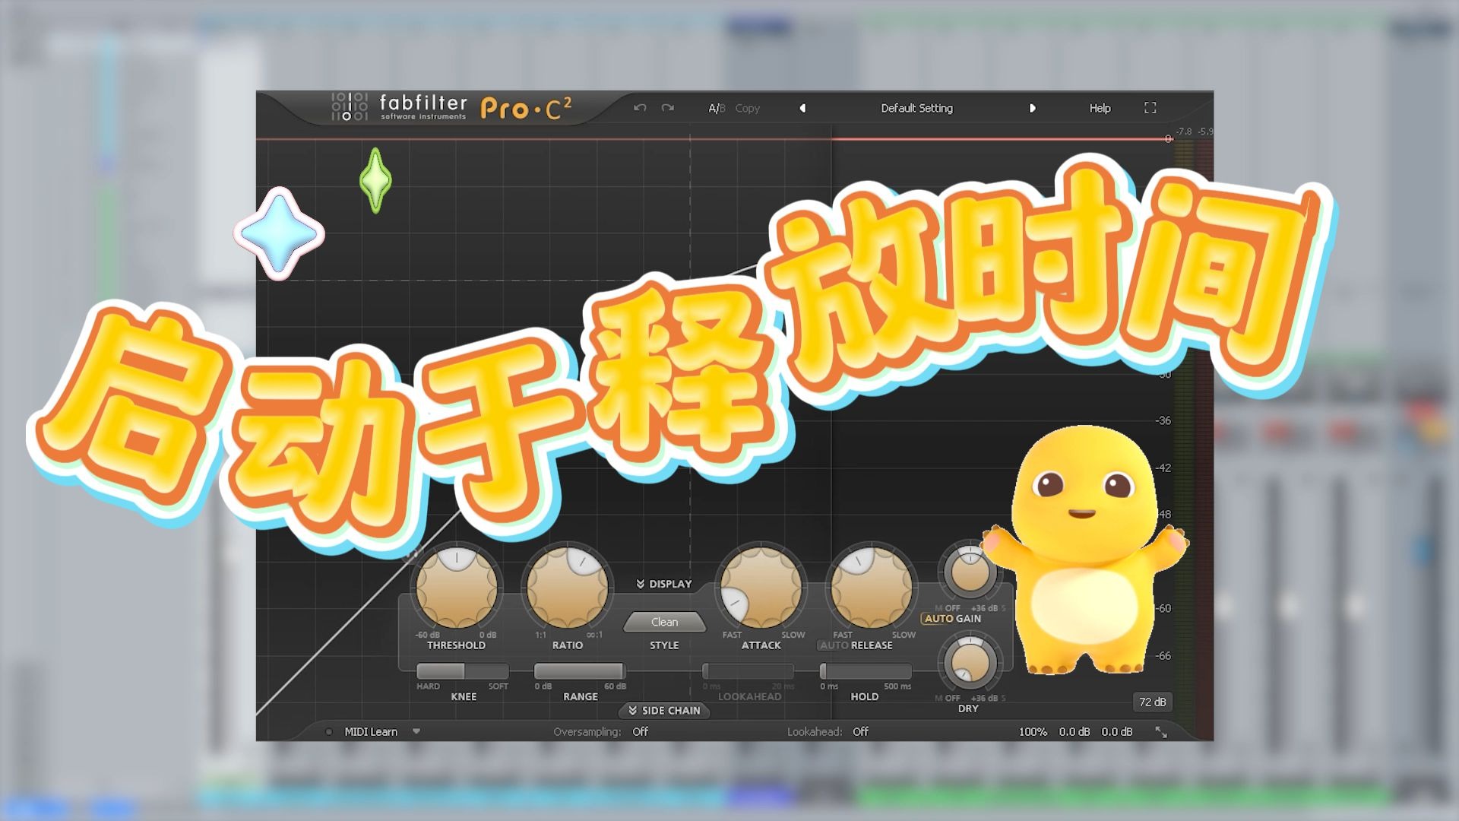Toggle the A/B state comparison
This screenshot has width=1459, height=821.
[717, 108]
